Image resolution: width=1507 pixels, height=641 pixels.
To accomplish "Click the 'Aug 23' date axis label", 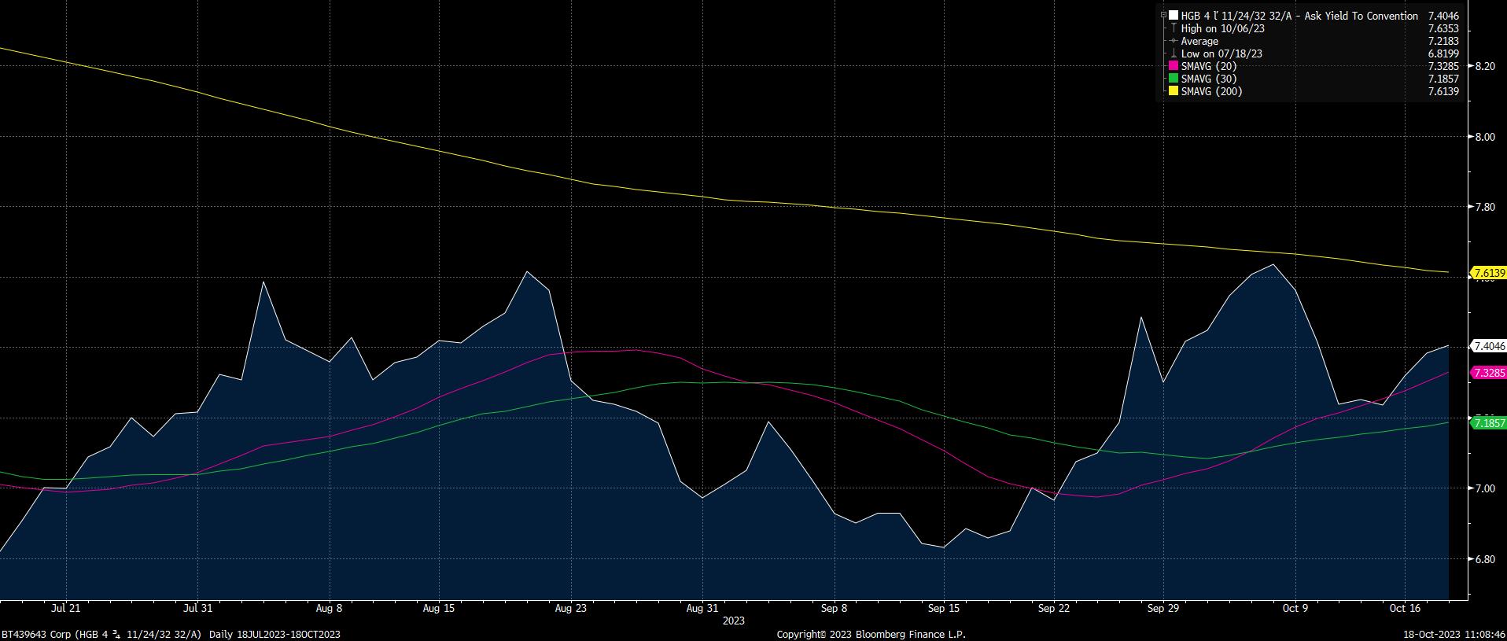I will click(x=570, y=608).
